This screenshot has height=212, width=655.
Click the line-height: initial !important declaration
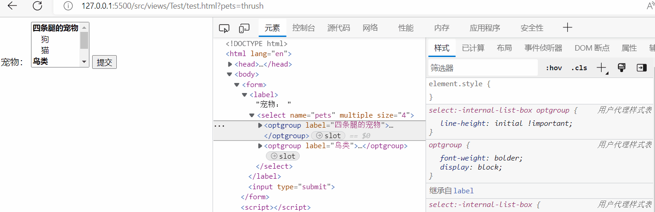click(x=506, y=123)
